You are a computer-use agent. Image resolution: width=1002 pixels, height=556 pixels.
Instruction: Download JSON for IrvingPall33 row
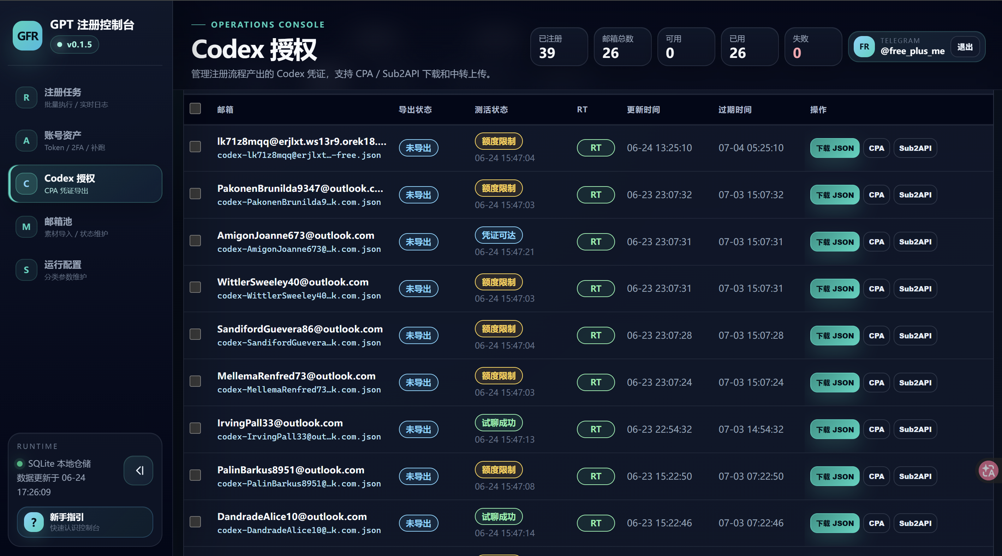(835, 430)
